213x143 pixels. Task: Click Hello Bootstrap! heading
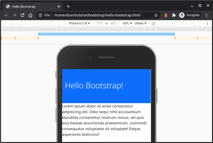coord(94,86)
